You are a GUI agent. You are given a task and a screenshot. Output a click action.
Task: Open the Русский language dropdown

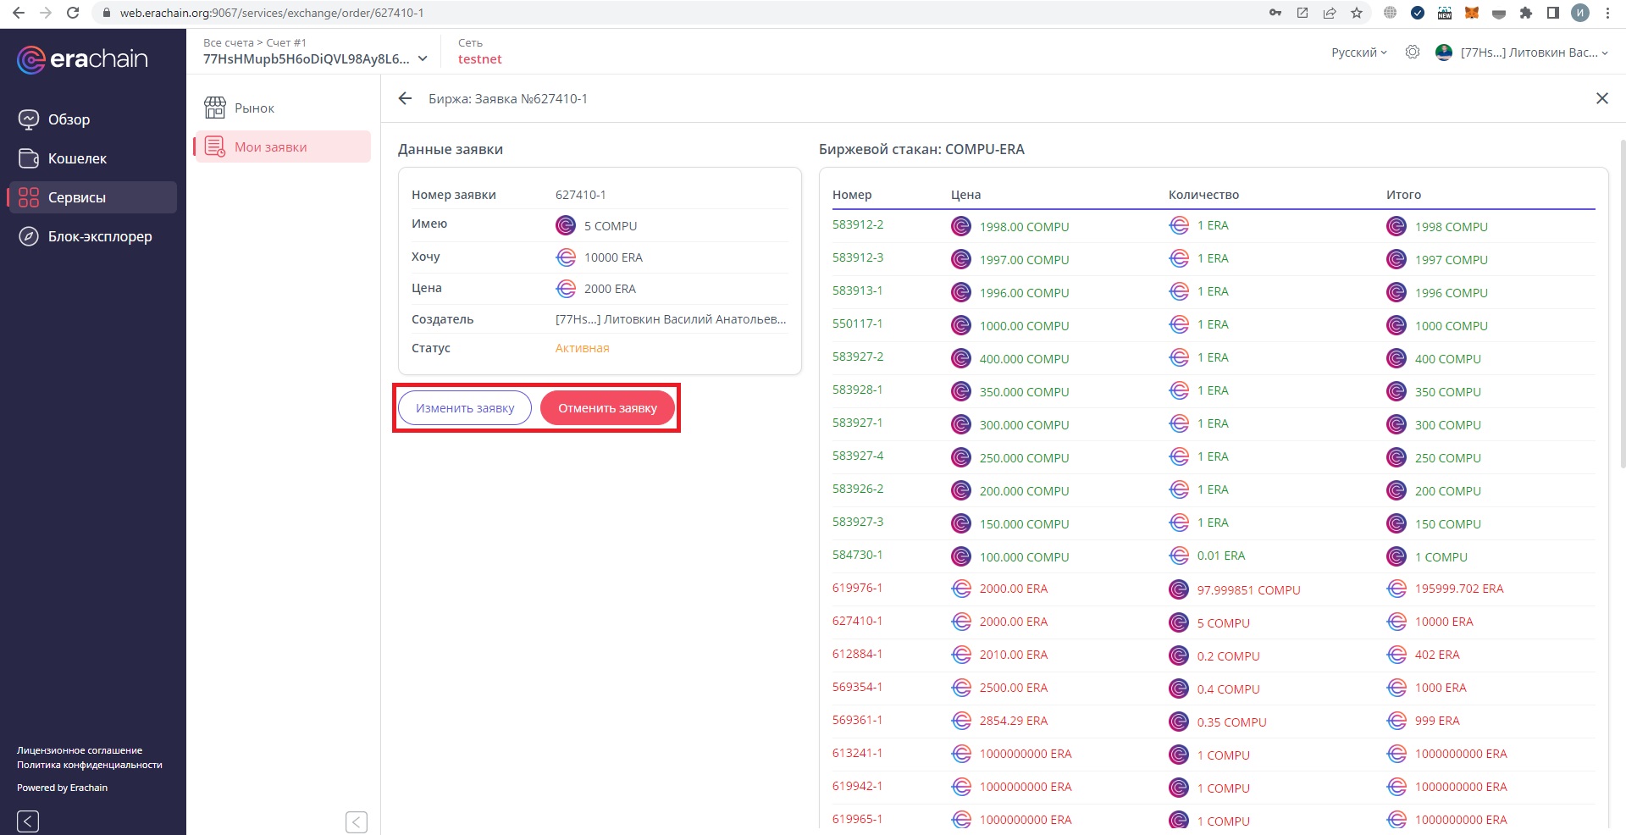coord(1358,53)
